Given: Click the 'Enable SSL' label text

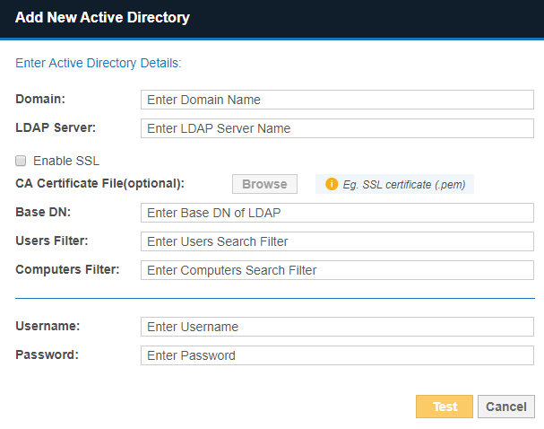Looking at the screenshot, I should (66, 161).
